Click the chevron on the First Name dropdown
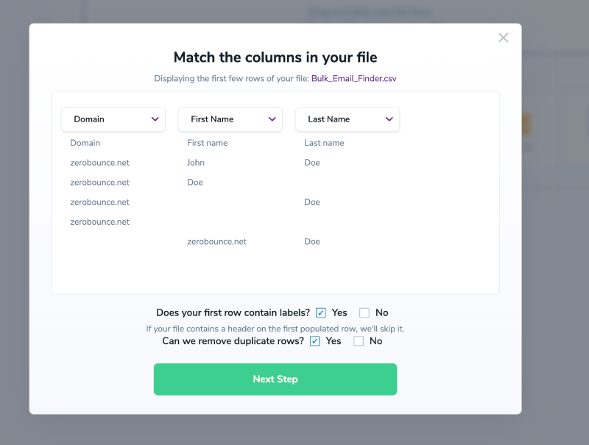589x445 pixels. (272, 119)
